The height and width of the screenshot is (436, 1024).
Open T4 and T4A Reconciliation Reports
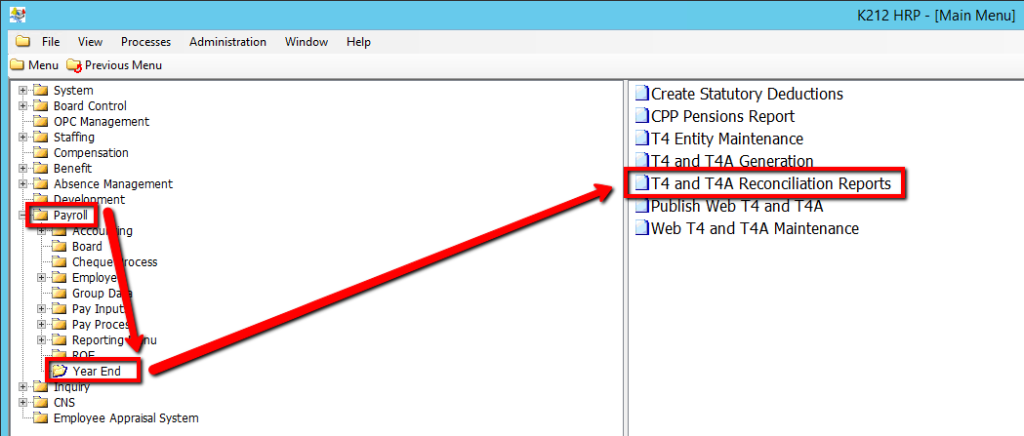point(770,183)
